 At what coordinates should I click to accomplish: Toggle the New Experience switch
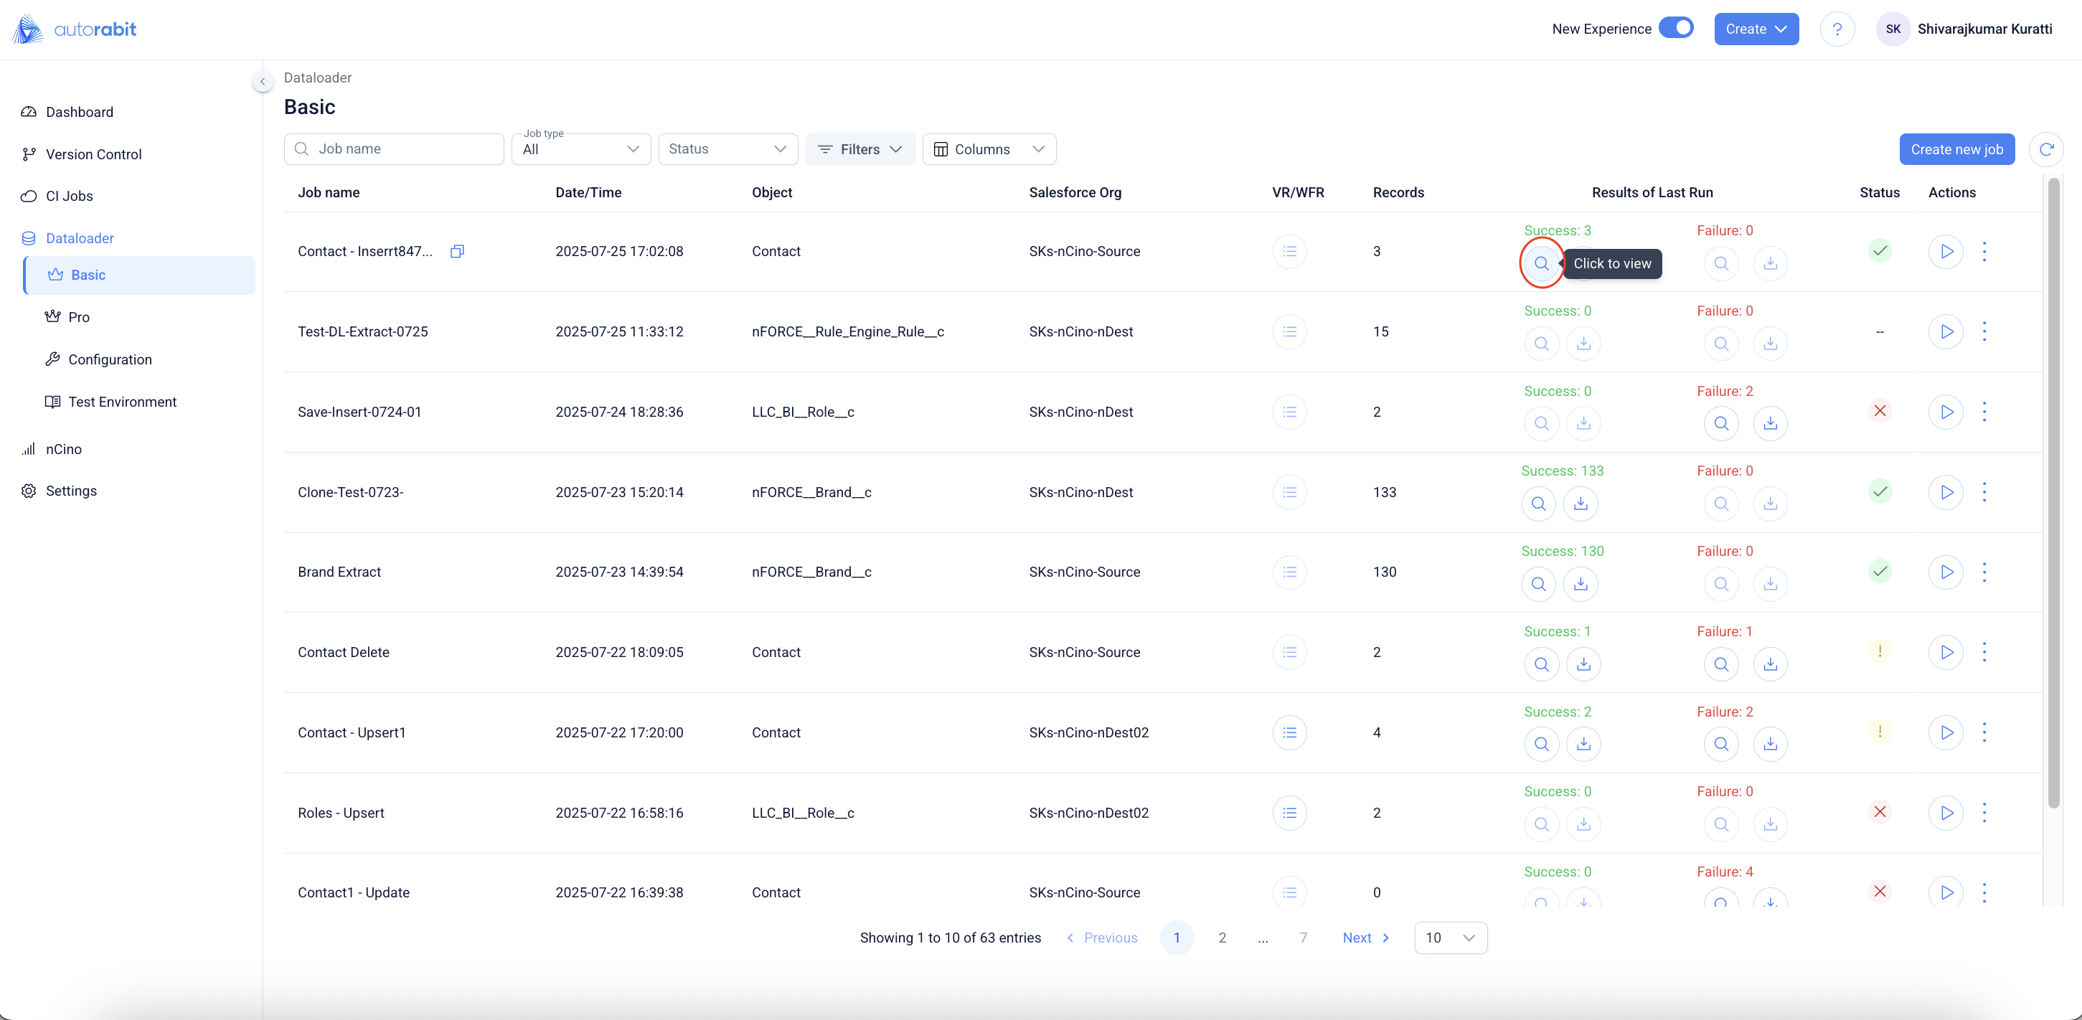(1675, 28)
